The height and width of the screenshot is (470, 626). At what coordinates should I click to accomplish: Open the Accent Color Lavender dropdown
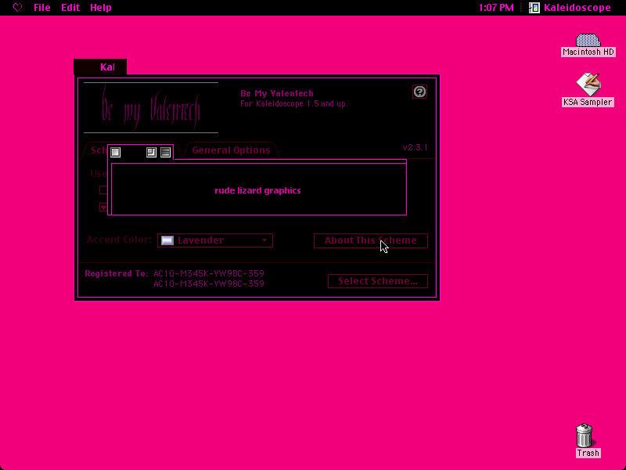click(215, 240)
